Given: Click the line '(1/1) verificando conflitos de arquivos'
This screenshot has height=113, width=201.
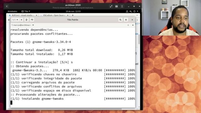Looking at the screenshot, I should click(x=46, y=87).
